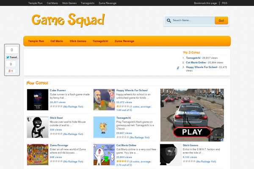Open the RSS feed link
254x169 pixels.
[x=224, y=3]
